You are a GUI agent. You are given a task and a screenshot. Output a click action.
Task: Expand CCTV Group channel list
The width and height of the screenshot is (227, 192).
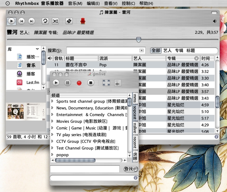[52, 141]
